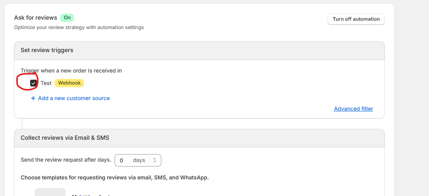Select the Collect reviews via Email & SMS header
429x196 pixels.
65,138
